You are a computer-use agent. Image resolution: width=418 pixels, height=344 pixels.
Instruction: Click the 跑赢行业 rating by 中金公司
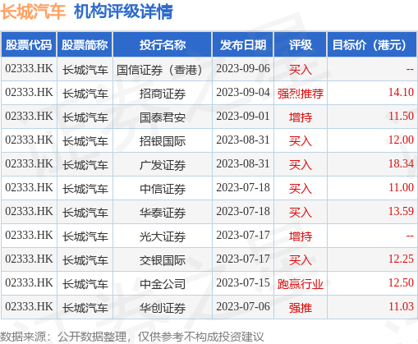301,284
